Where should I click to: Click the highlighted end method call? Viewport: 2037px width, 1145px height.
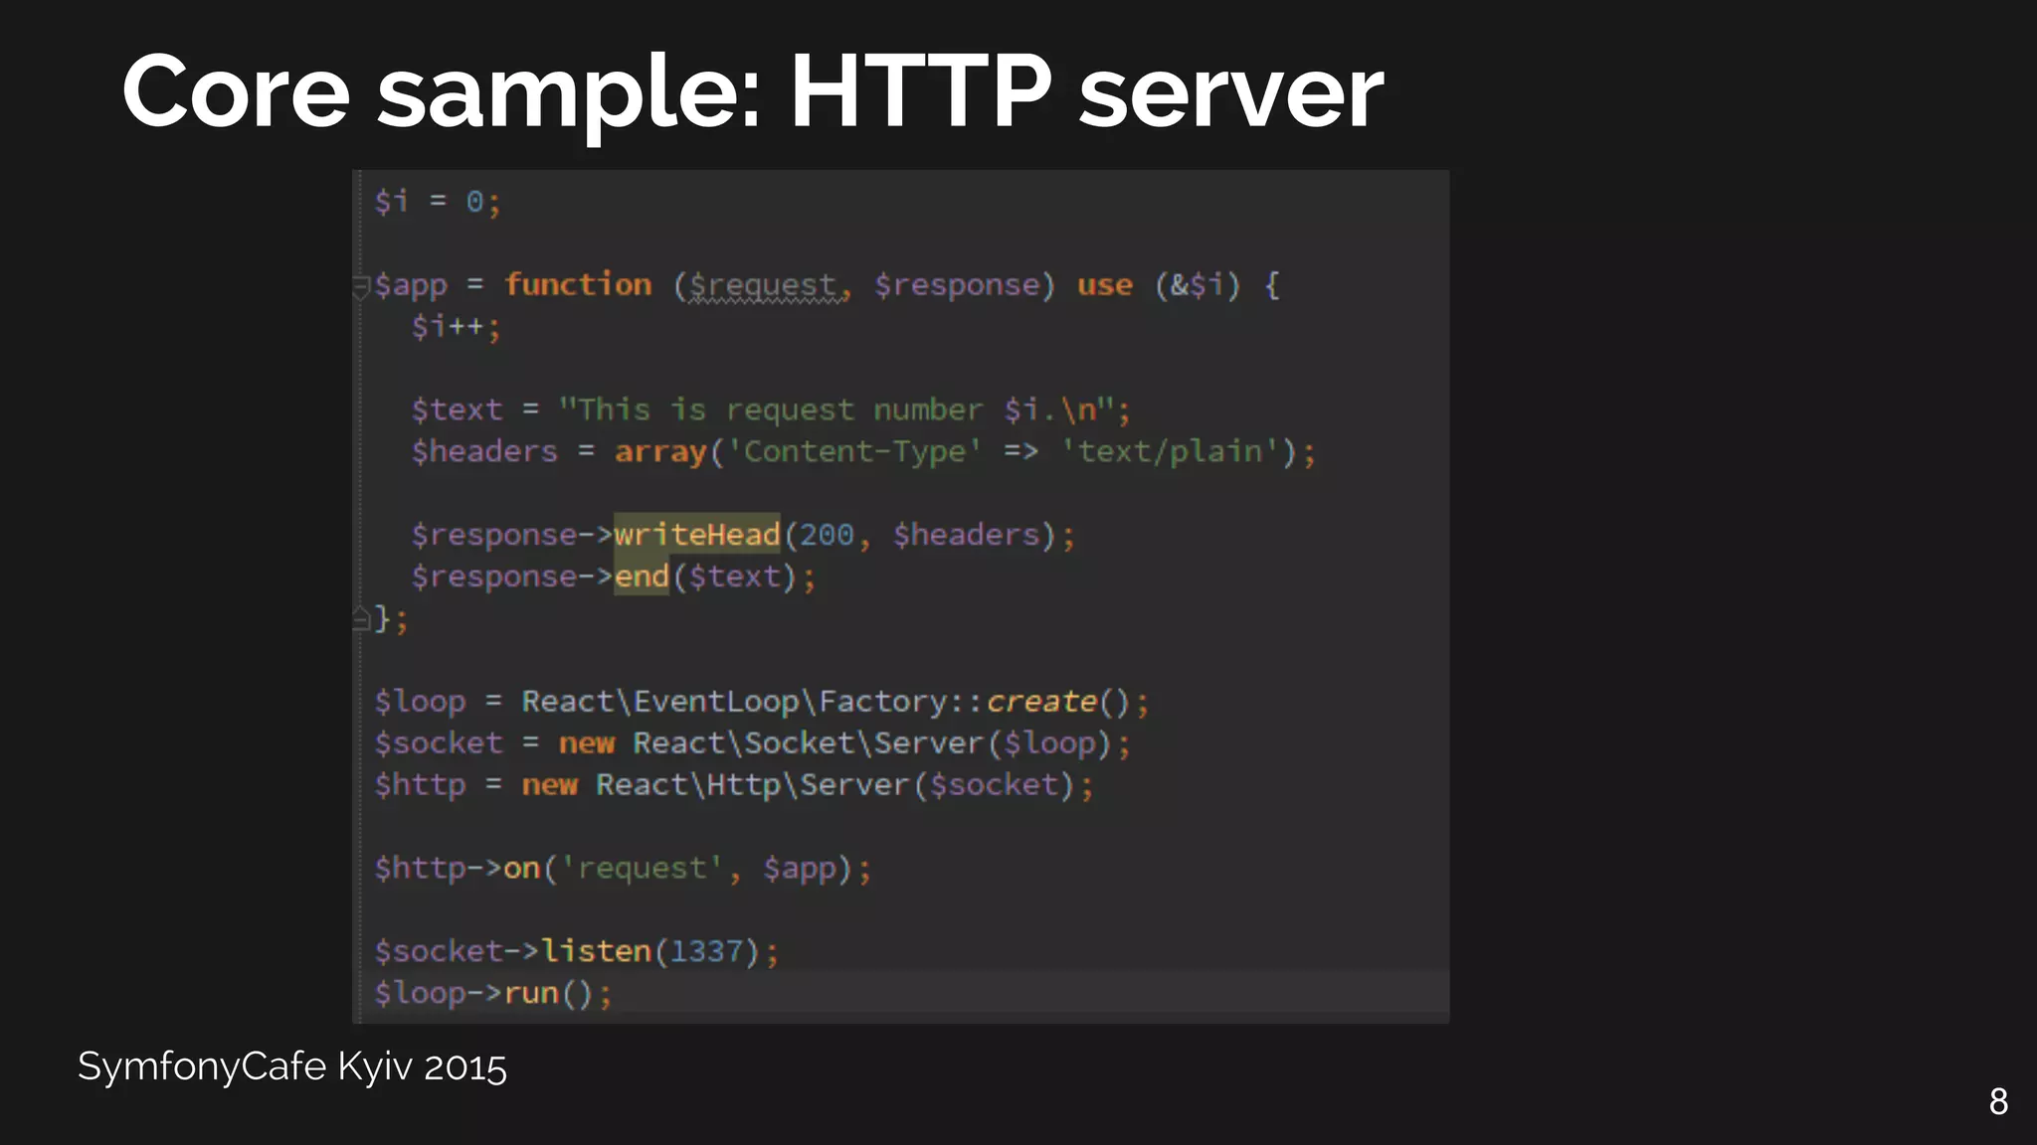tap(642, 576)
